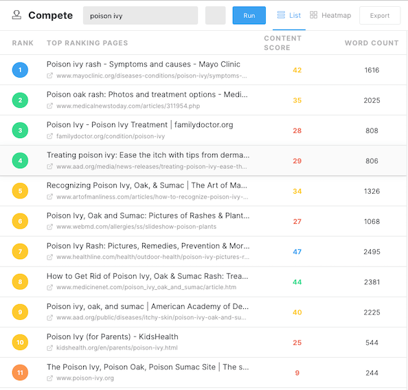The image size is (408, 390).
Task: Open external link icon for kidshealth.org
Action: point(49,348)
